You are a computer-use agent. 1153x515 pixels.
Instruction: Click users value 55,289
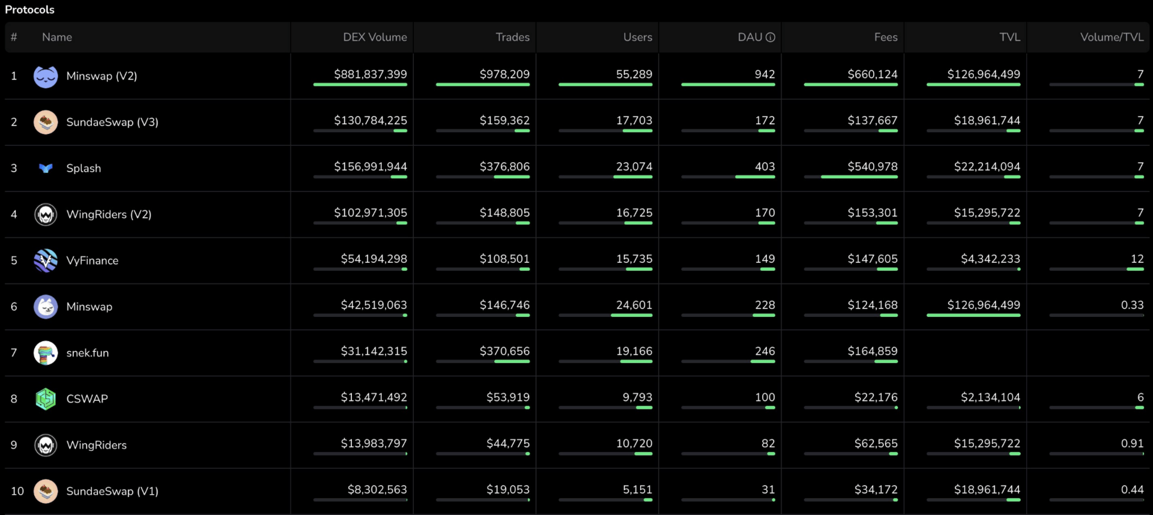(634, 74)
